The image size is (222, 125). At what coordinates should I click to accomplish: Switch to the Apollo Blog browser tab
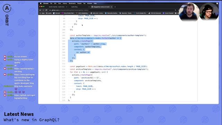(x=79, y=7)
